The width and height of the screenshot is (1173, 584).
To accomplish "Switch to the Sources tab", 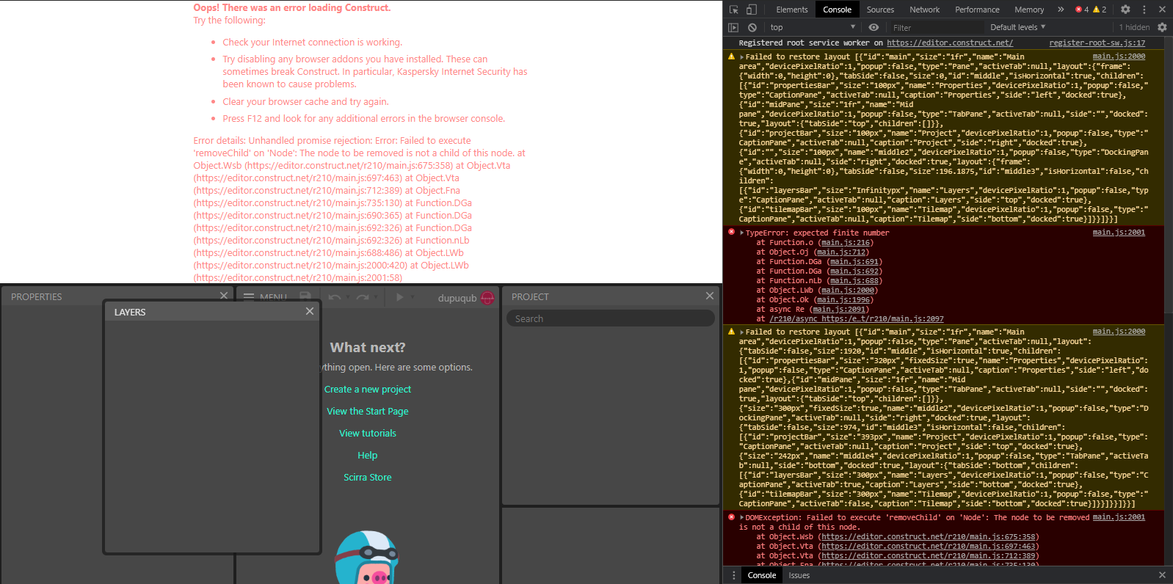I will click(x=880, y=10).
